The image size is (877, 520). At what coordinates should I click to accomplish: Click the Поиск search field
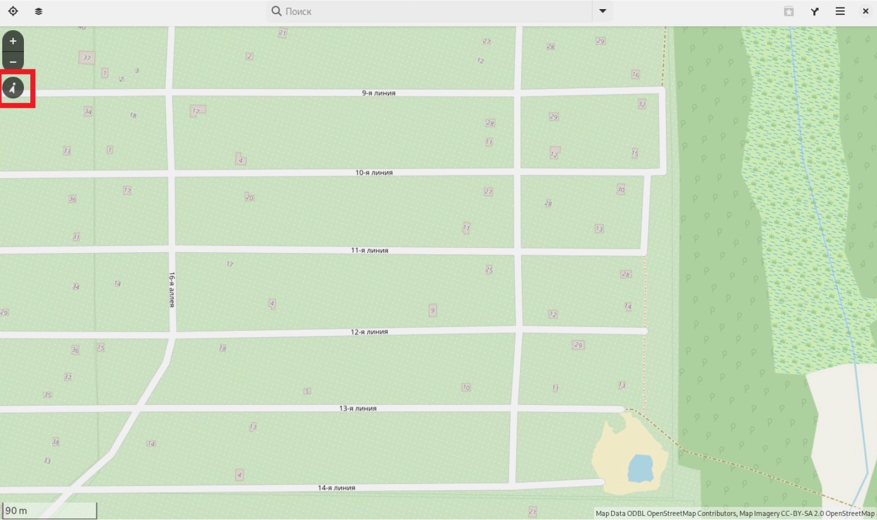[433, 11]
